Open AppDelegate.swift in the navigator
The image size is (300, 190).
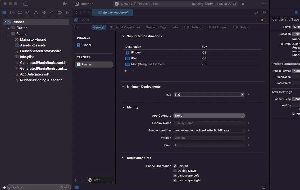pos(35,74)
